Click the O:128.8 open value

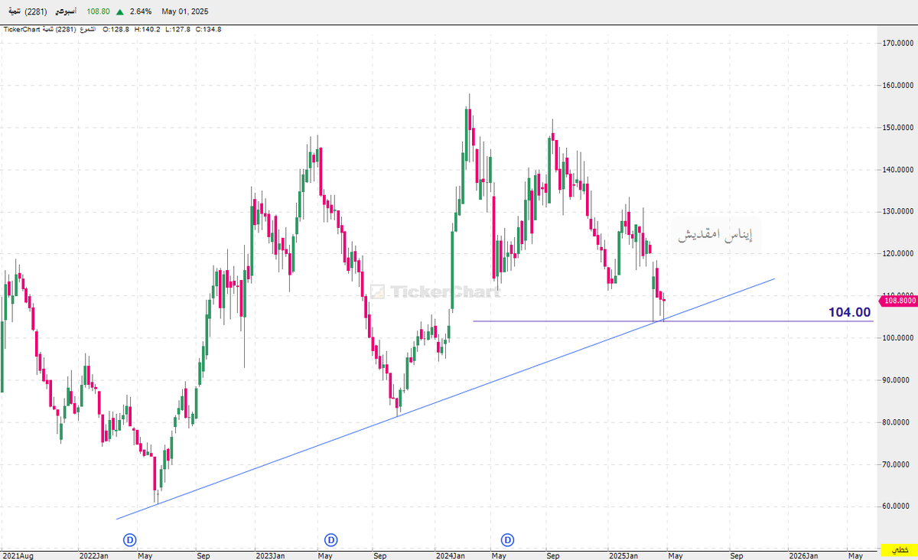tap(115, 30)
